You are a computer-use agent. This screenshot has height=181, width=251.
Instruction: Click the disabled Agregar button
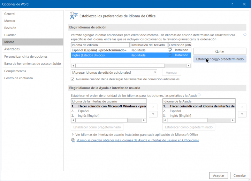(x=172, y=73)
